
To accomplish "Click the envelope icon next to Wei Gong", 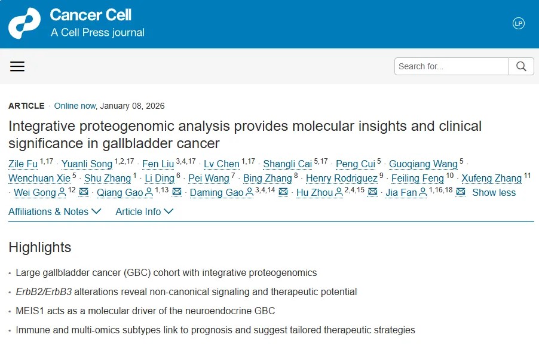I will 84,192.
